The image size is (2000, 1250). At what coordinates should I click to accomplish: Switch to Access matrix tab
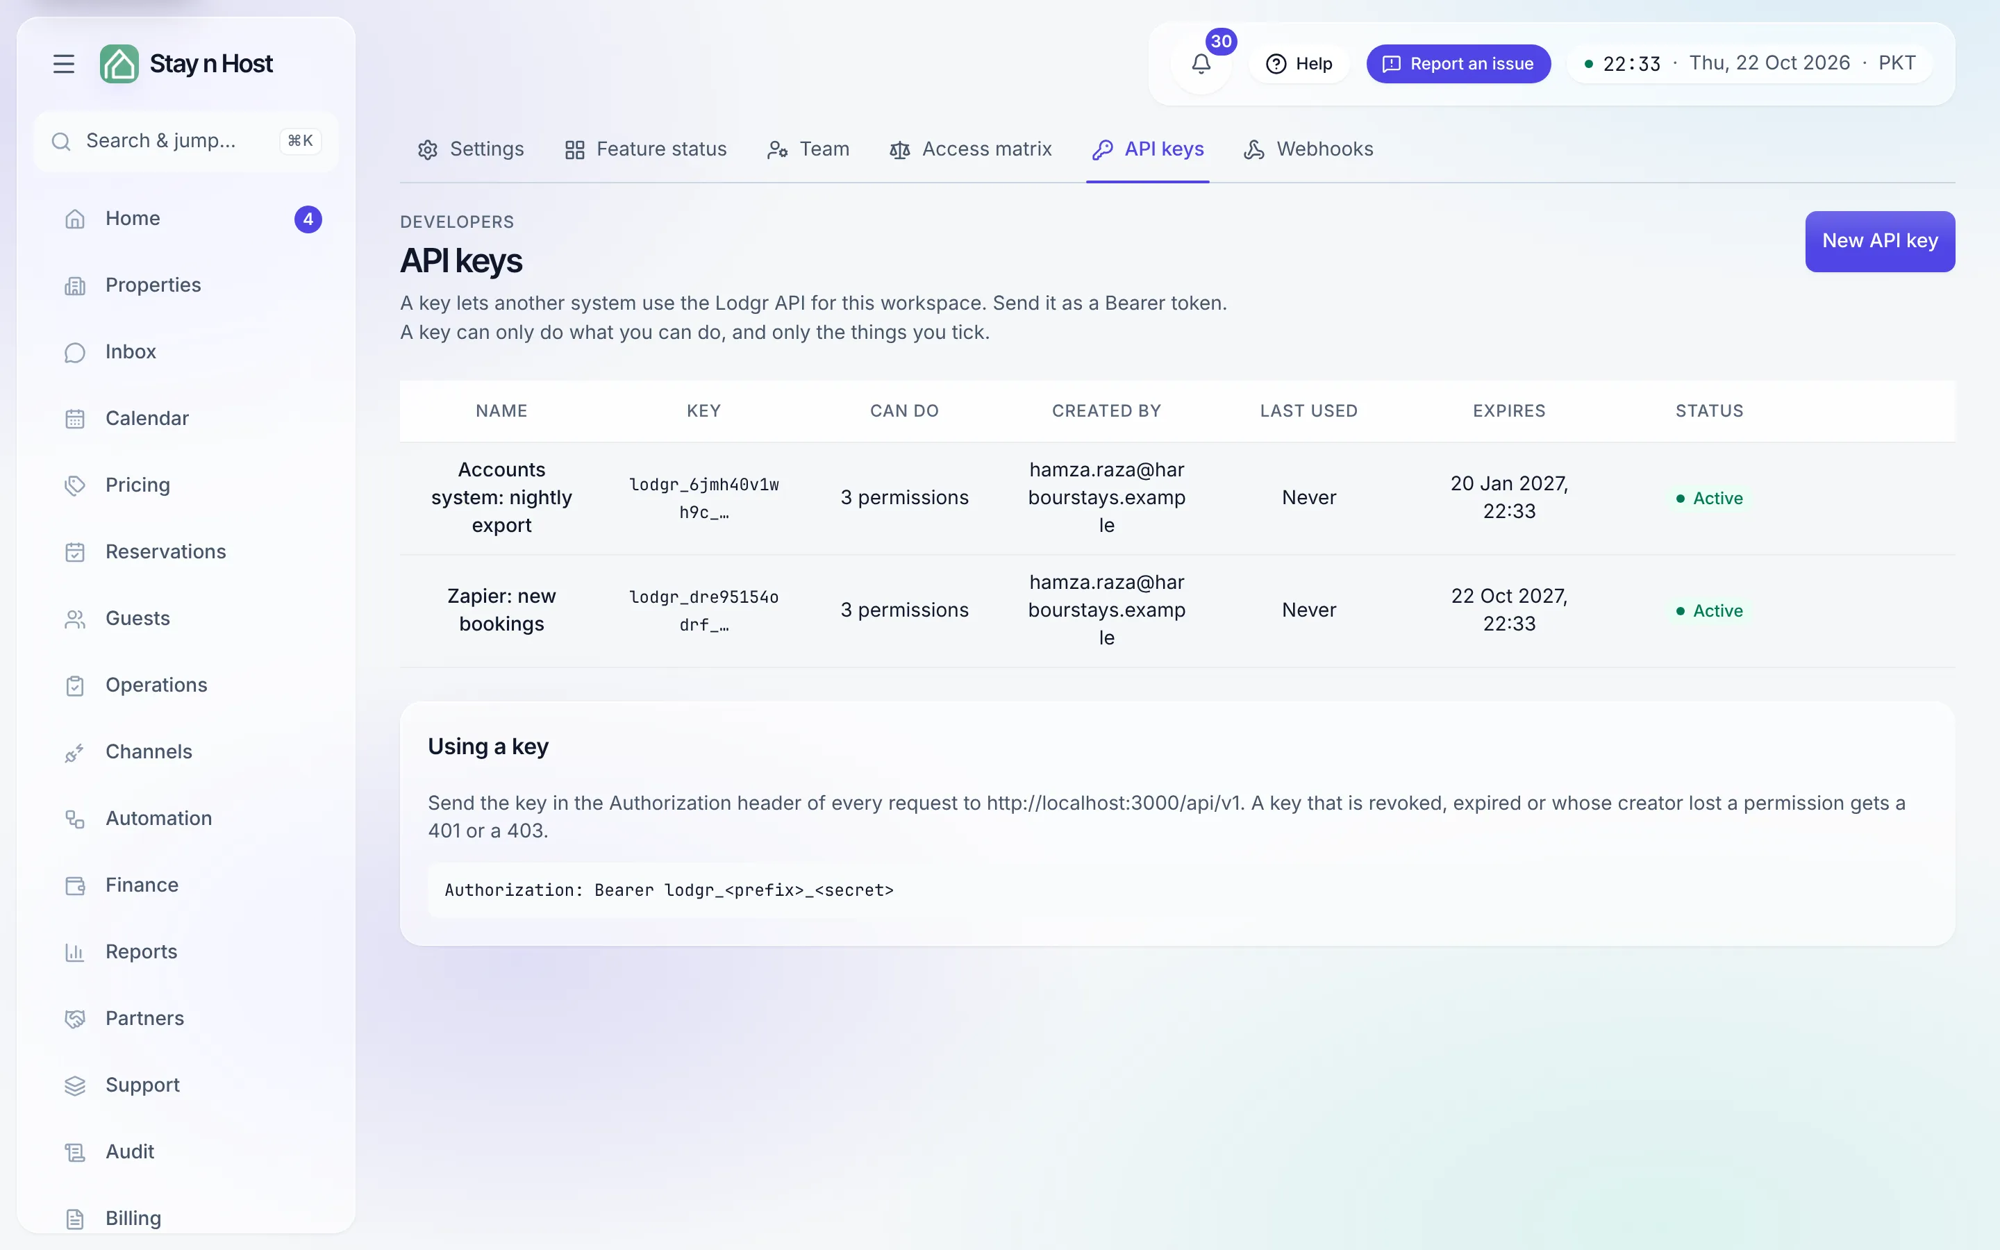point(970,149)
